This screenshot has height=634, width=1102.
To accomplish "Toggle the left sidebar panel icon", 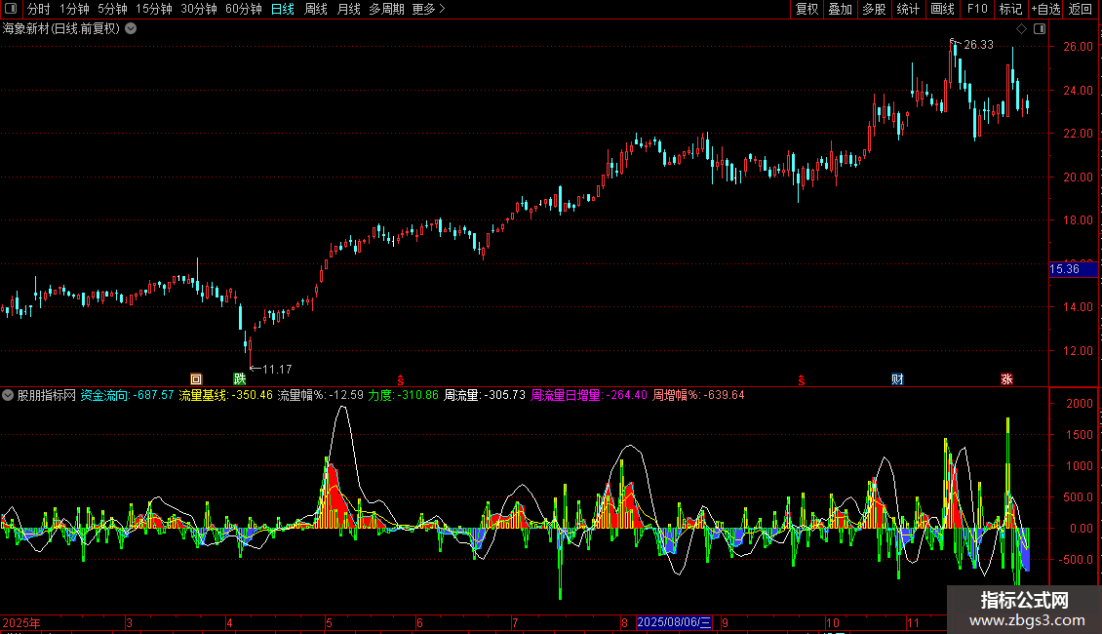I will click(x=11, y=9).
